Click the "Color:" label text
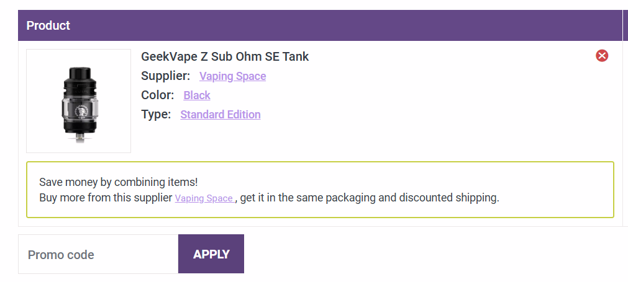Screen dimensions: 628x282 click(x=158, y=95)
